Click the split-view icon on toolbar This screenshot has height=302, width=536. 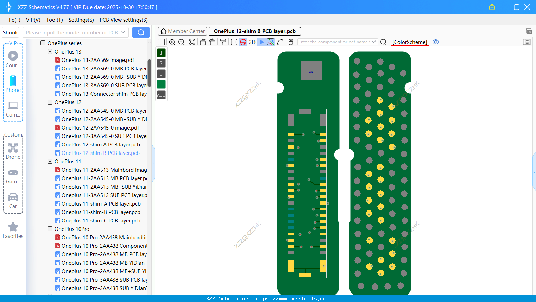click(x=161, y=42)
